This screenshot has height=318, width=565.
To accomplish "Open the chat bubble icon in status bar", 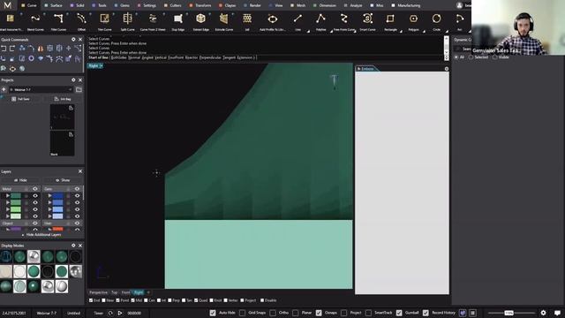I will (x=557, y=313).
